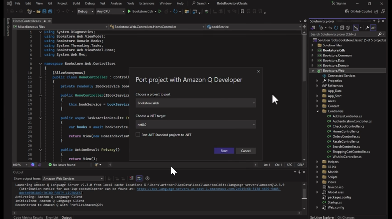Click Pending Changes Filter clock icon
The width and height of the screenshot is (392, 219).
click(x=321, y=28)
